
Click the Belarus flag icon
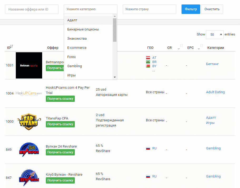tap(148, 66)
